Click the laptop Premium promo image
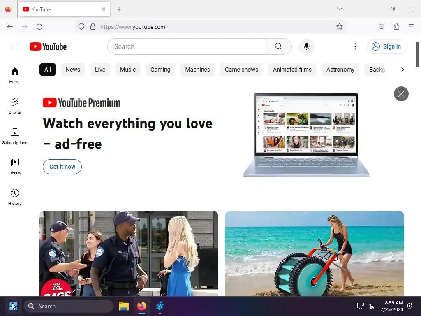421x316 pixels. pyautogui.click(x=306, y=135)
